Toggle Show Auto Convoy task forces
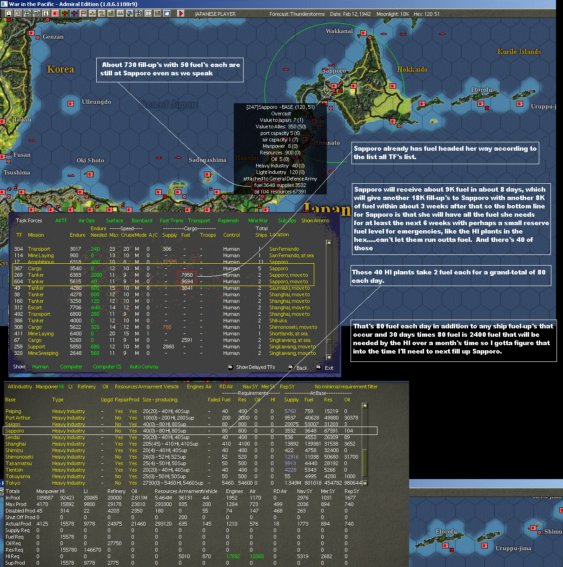Image resolution: width=563 pixels, height=567 pixels. [144, 367]
